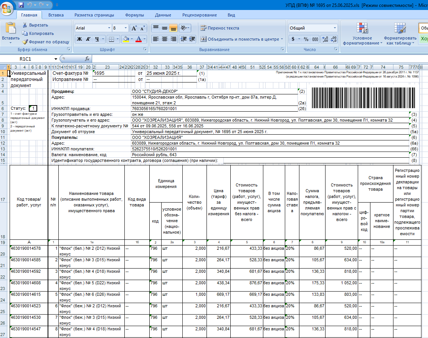The height and width of the screenshot is (338, 428).
Task: Open Условное форматирование menu
Action: coord(362,33)
